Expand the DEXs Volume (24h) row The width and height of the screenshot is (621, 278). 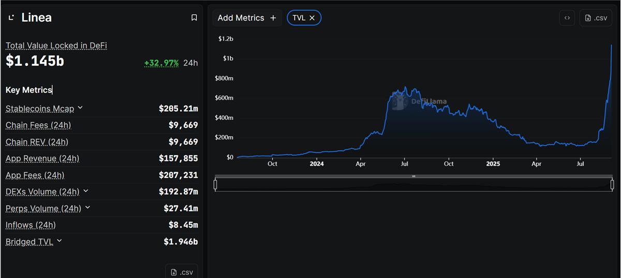[x=86, y=191]
